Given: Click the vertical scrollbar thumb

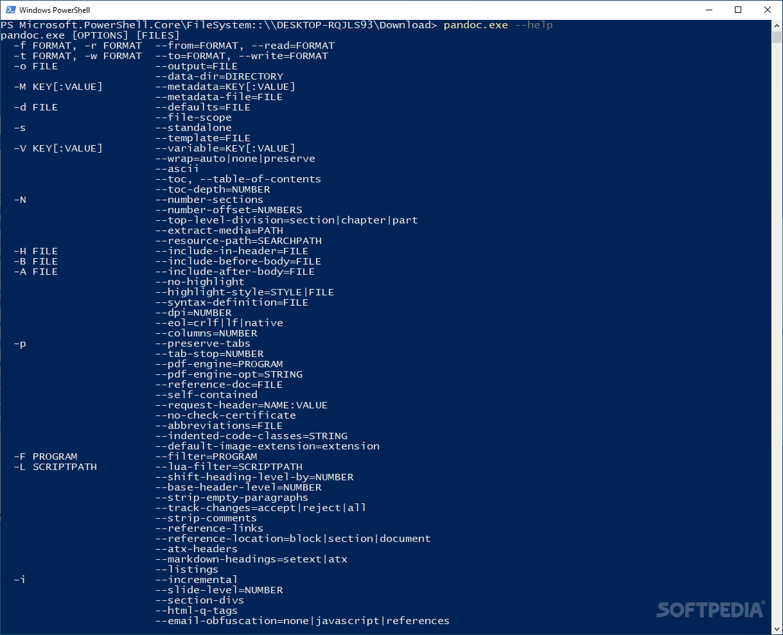Looking at the screenshot, I should 777,37.
